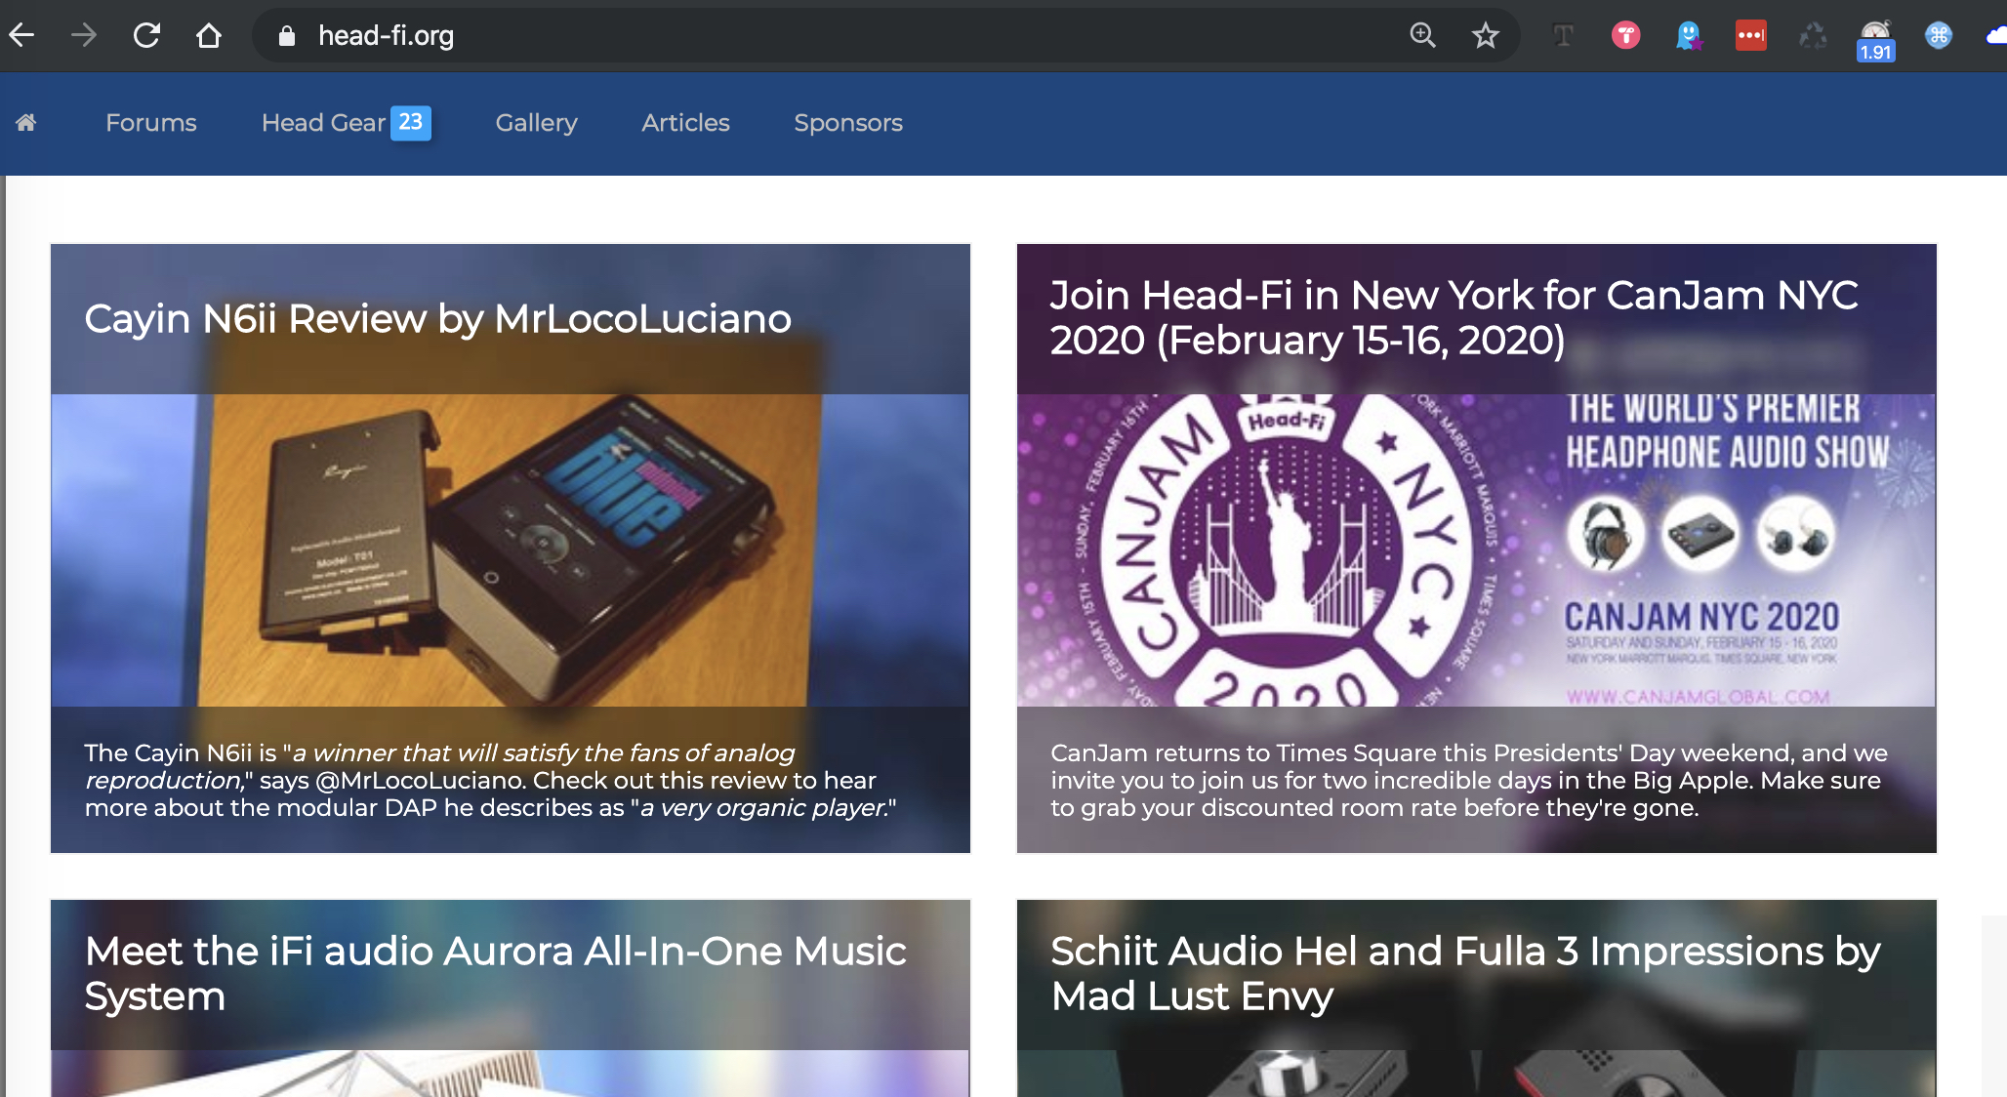The width and height of the screenshot is (2007, 1097).
Task: Click the Head-Fi home icon in navbar
Action: [26, 123]
